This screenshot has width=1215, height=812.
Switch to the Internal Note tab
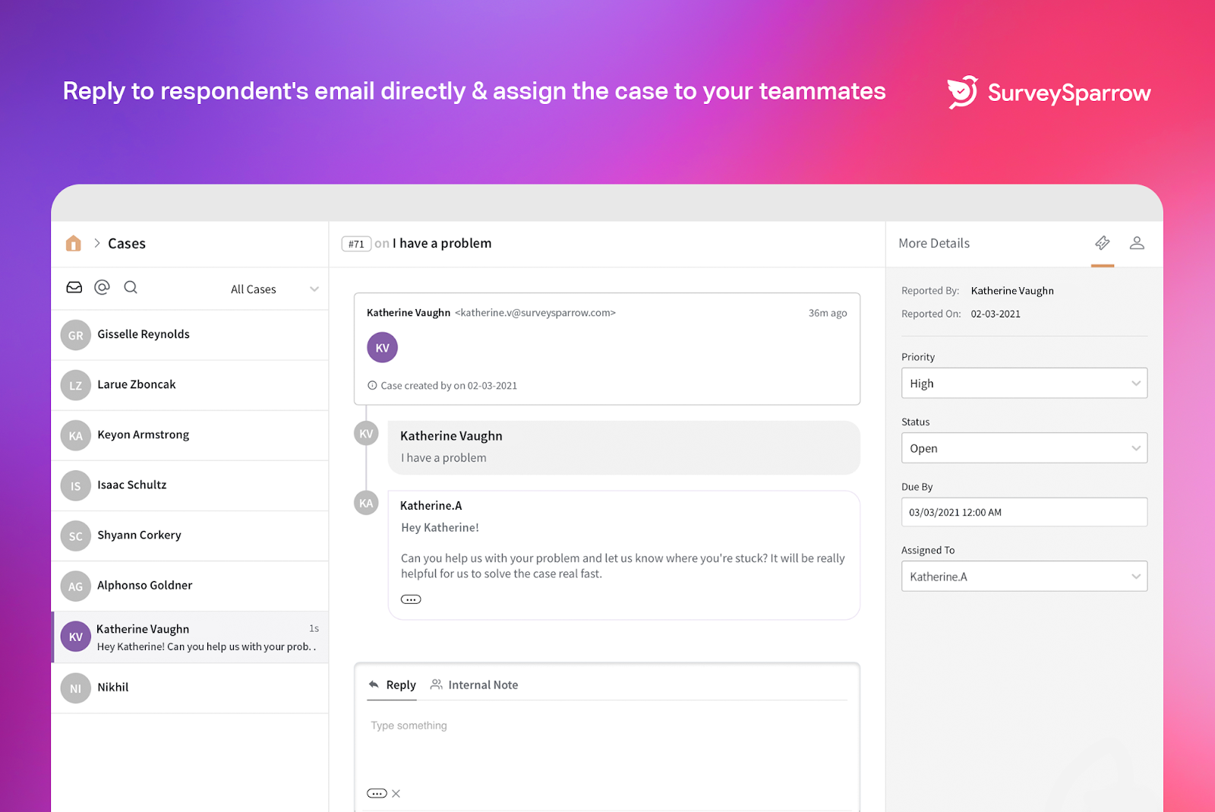click(x=474, y=684)
